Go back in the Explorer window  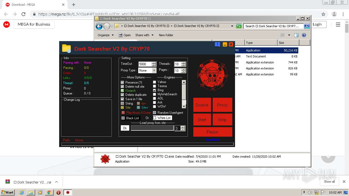point(99,26)
